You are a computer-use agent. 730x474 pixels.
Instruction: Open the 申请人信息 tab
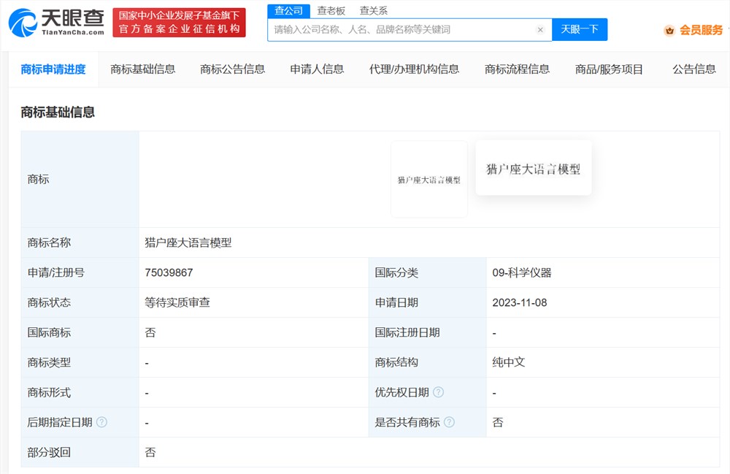coord(317,69)
